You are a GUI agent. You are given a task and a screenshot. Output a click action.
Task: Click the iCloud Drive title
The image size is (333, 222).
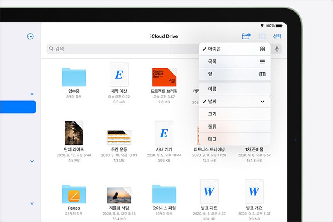(164, 36)
